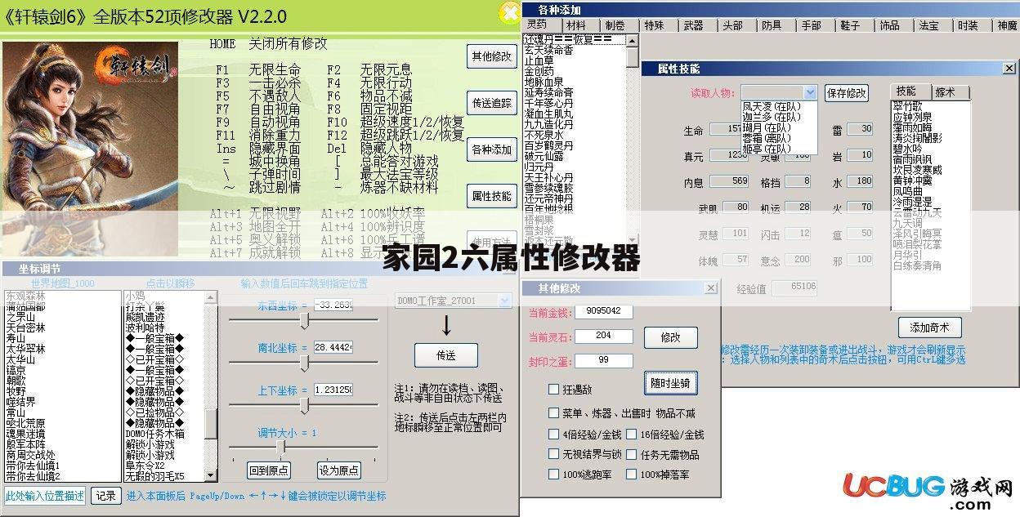This screenshot has height=517, width=1020.
Task: Toggle 无视结界与锁 checkbox
Action: click(554, 454)
